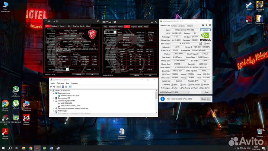Open taskbar Search magnifier
268x151 pixels.
pos(10,148)
